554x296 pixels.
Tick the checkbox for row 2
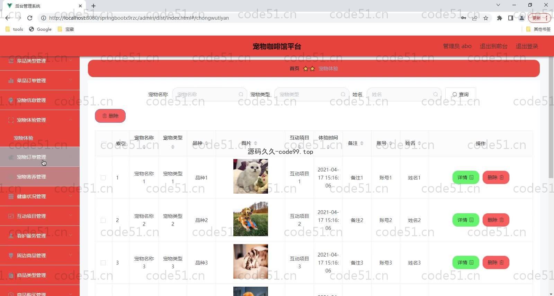[103, 220]
